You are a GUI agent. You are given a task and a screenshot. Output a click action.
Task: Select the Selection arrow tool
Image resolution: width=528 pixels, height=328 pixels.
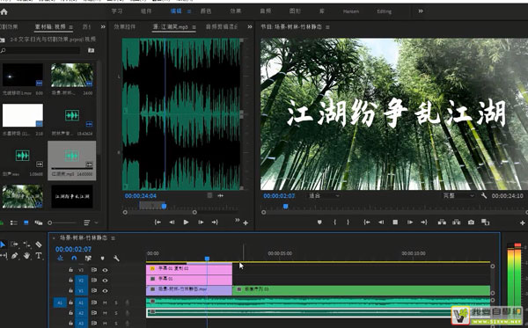pyautogui.click(x=3, y=244)
